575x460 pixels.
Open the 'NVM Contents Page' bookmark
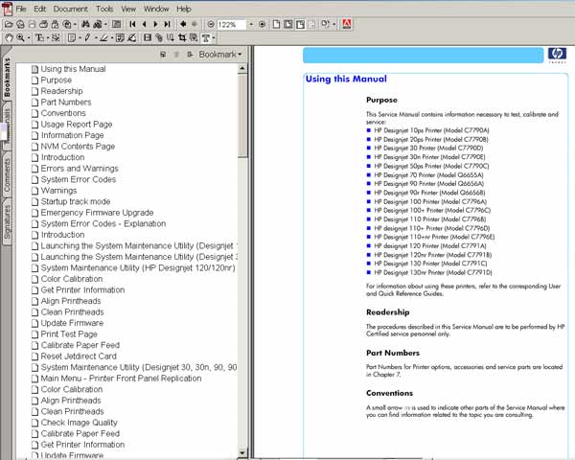tap(78, 147)
